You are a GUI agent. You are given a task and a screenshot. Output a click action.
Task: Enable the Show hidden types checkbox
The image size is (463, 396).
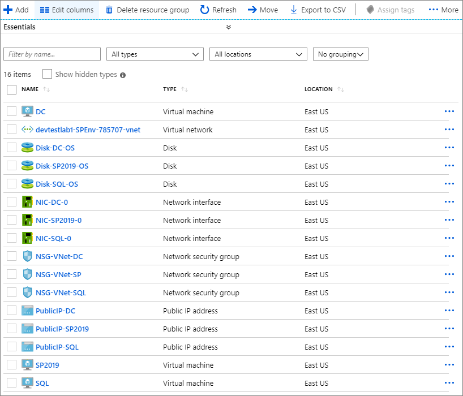(47, 74)
